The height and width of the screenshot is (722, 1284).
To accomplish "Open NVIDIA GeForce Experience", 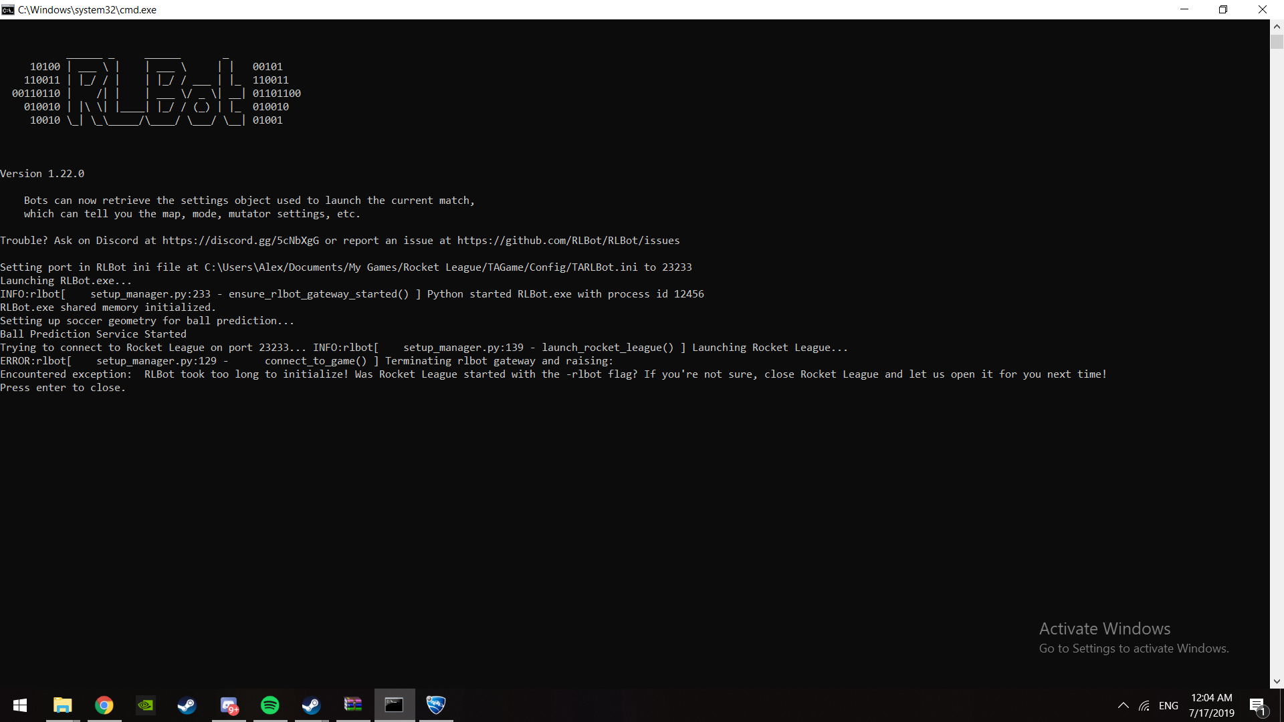I will (145, 705).
